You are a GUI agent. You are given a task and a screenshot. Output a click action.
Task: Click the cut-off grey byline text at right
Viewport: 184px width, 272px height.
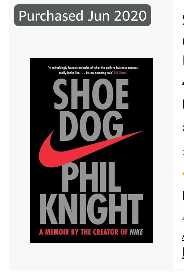click(183, 61)
